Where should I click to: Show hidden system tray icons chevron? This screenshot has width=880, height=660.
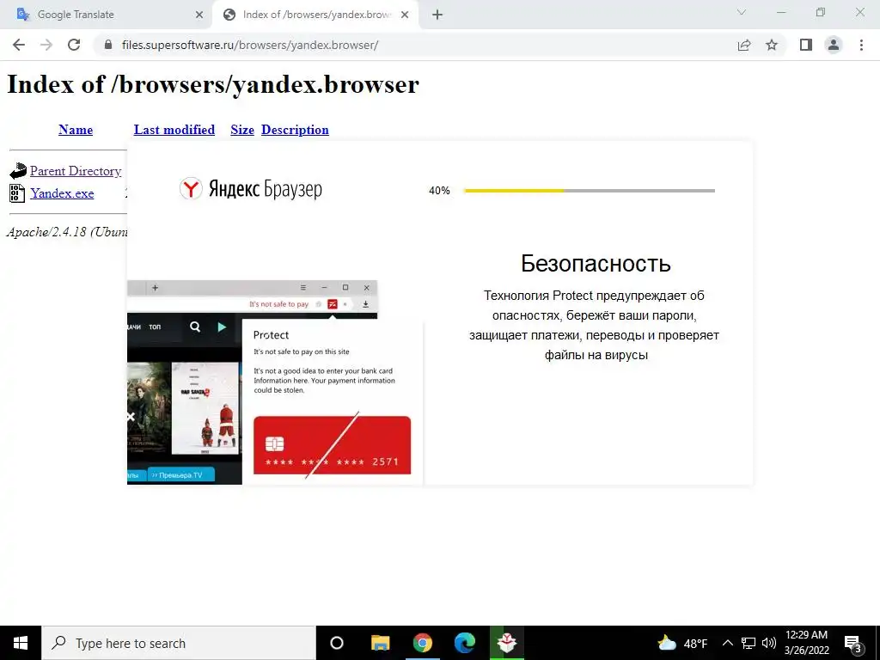[x=727, y=643]
